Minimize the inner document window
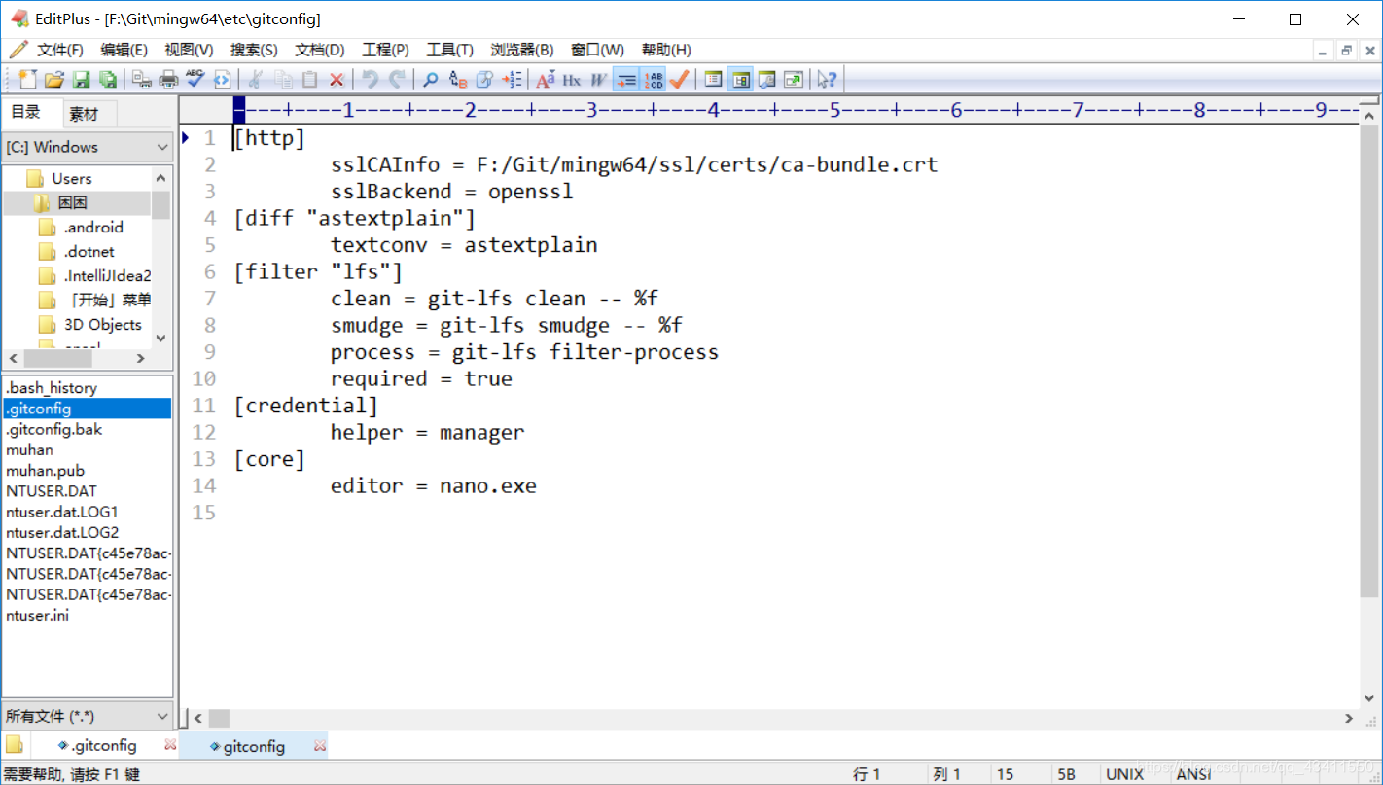The width and height of the screenshot is (1383, 785). point(1323,51)
